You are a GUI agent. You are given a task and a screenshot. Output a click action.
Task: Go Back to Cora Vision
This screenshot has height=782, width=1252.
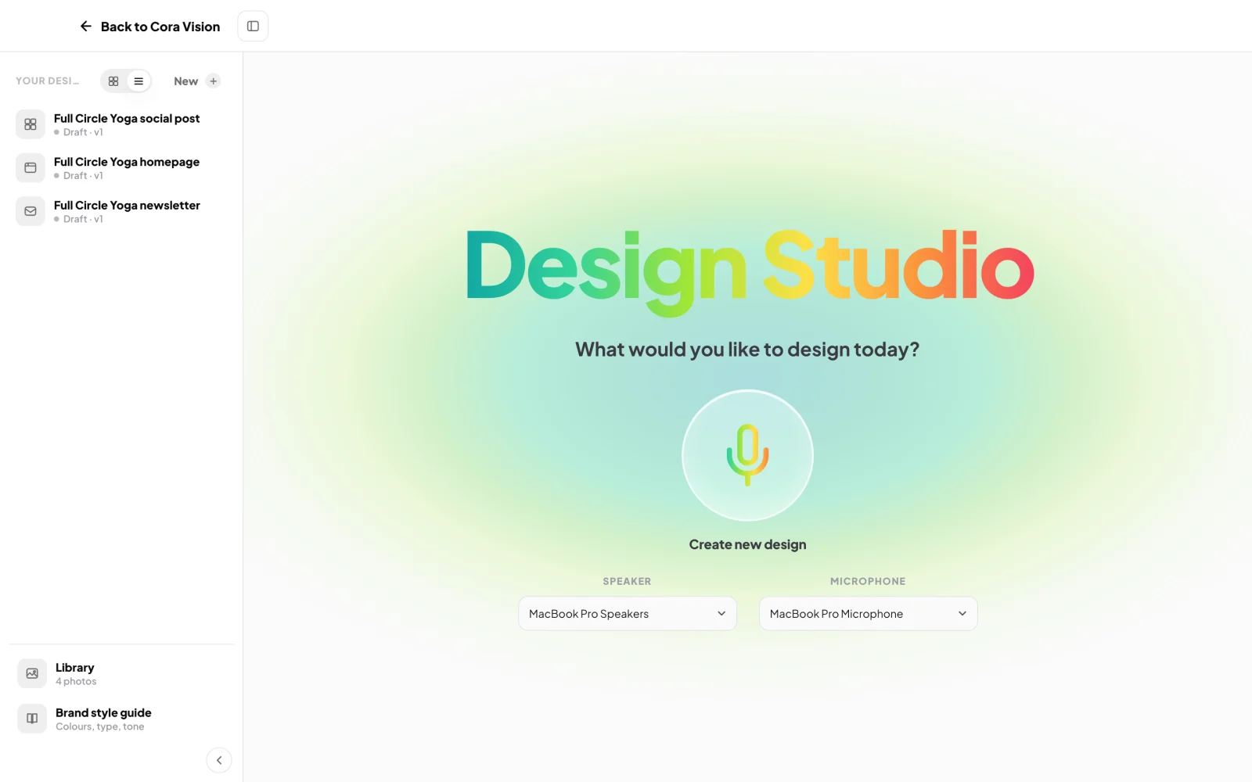pyautogui.click(x=150, y=27)
